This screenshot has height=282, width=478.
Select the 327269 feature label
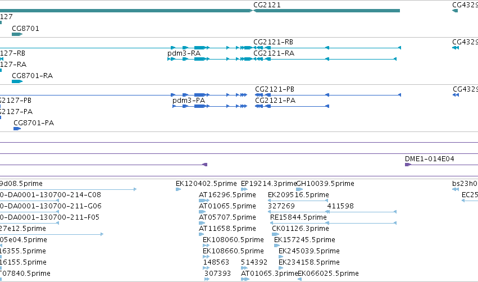coord(281,206)
